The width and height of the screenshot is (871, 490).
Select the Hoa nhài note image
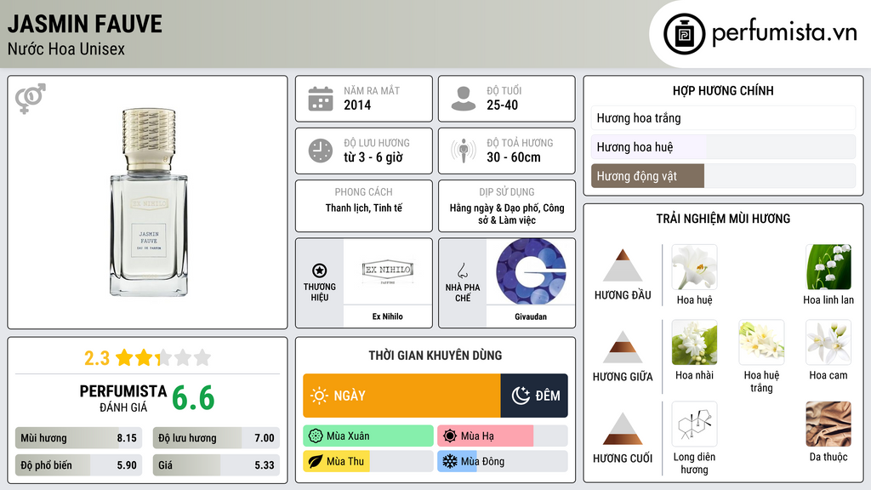tap(694, 342)
